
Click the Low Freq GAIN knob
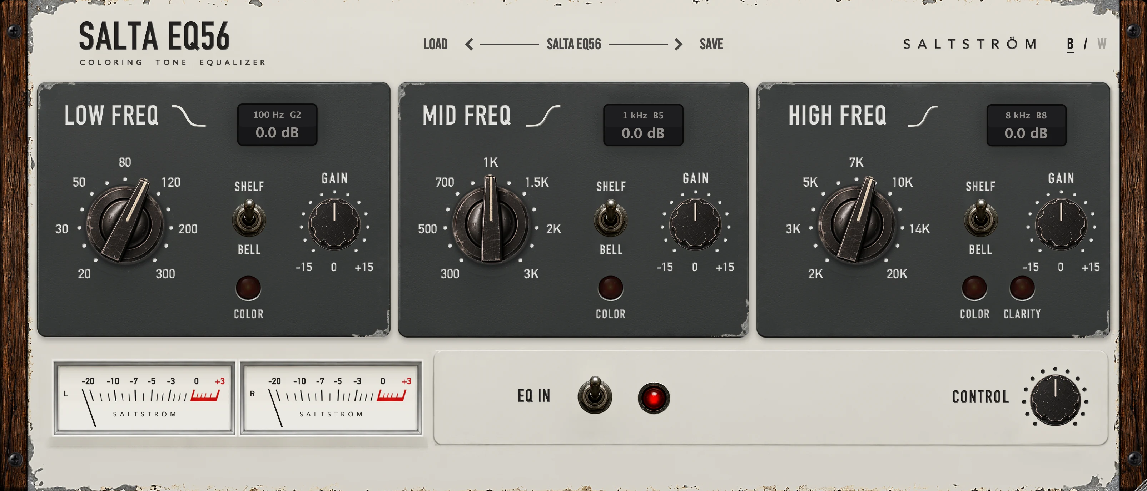[334, 224]
